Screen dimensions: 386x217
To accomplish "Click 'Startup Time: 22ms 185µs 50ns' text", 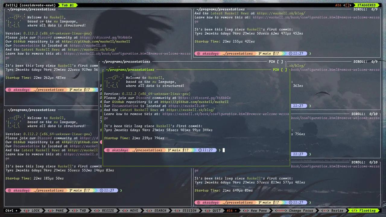I will [35, 178].
